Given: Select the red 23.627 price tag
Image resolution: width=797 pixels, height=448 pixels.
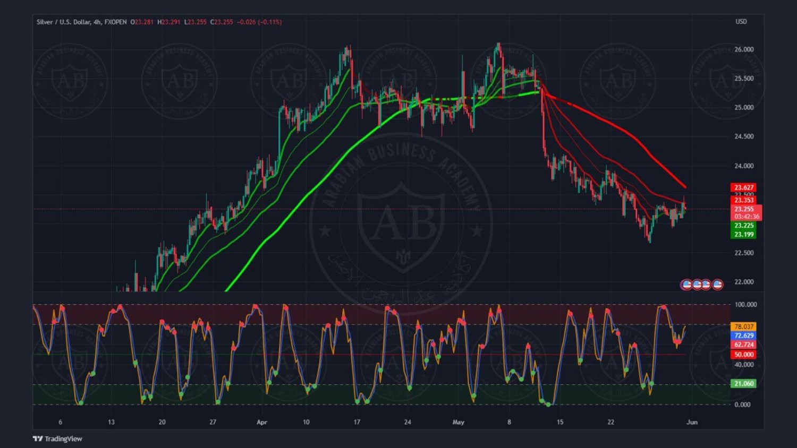Looking at the screenshot, I should point(744,187).
